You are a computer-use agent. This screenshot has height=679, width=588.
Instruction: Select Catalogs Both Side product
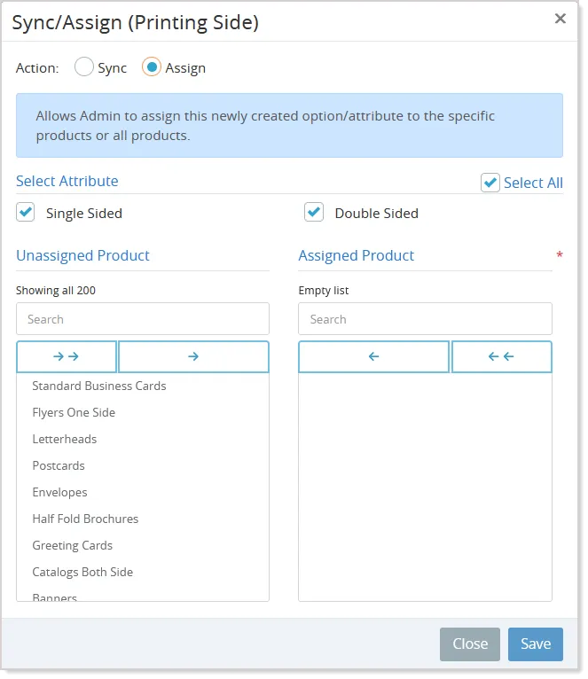[143, 572]
